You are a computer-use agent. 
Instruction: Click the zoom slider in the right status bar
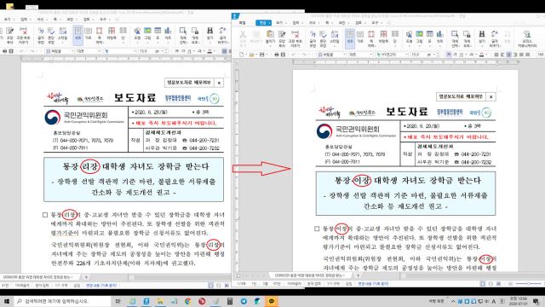(528, 284)
